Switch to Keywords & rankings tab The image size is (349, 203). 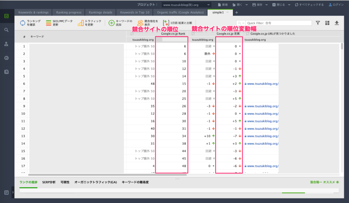(33, 12)
